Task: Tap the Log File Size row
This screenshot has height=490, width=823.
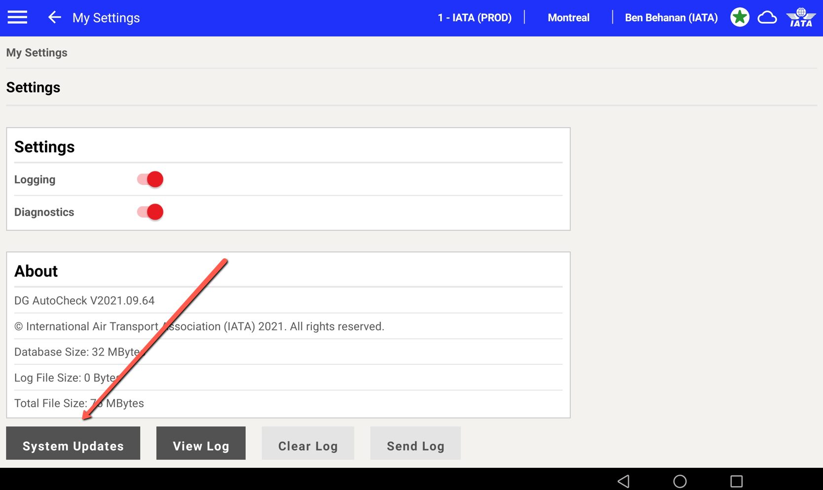Action: [288, 378]
